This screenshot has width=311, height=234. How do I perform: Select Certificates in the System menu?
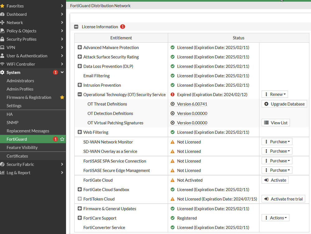pos(17,156)
